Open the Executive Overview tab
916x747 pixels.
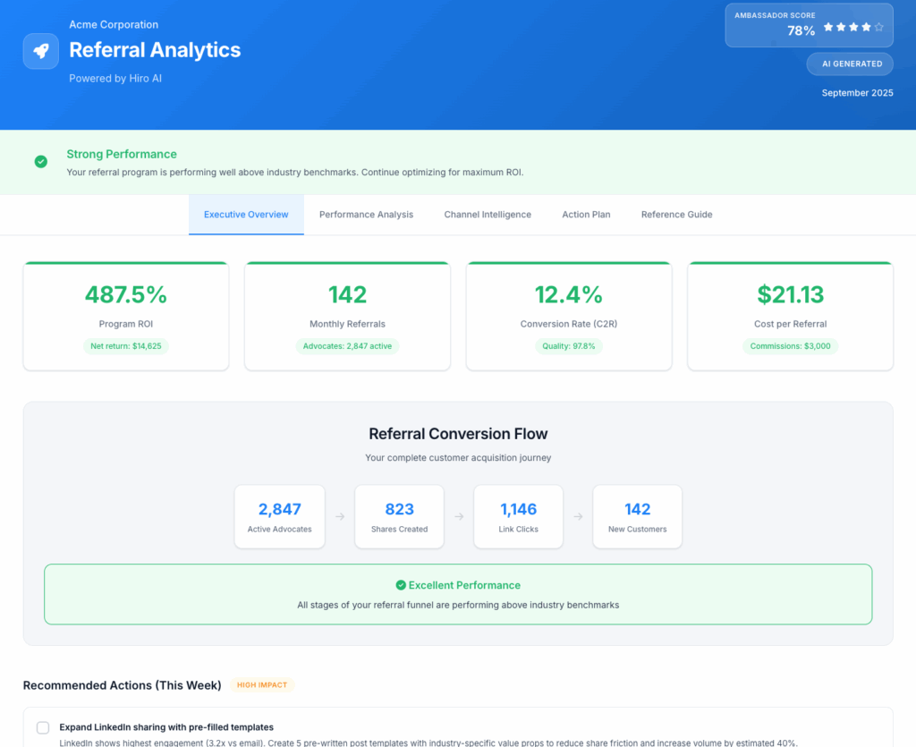[x=246, y=215]
